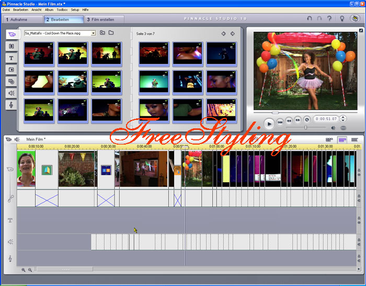This screenshot has height=286, width=366.
Task: Click the music track treble clef header
Action: [10, 258]
